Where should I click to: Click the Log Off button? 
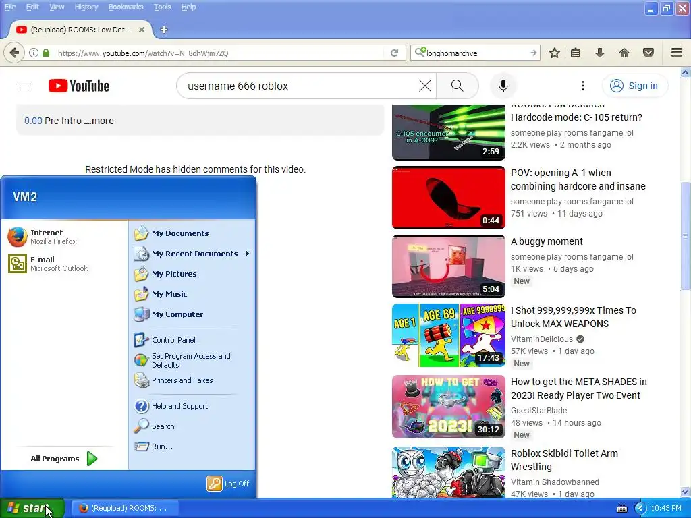[228, 484]
